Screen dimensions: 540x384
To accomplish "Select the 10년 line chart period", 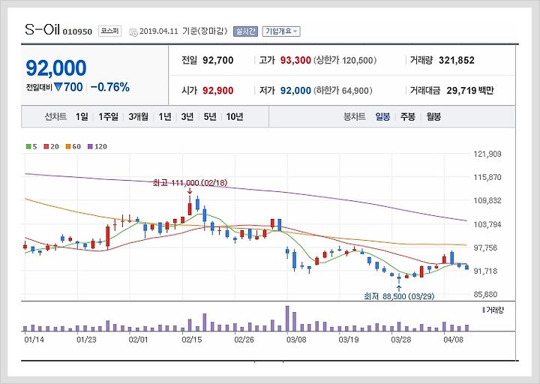I will click(235, 117).
